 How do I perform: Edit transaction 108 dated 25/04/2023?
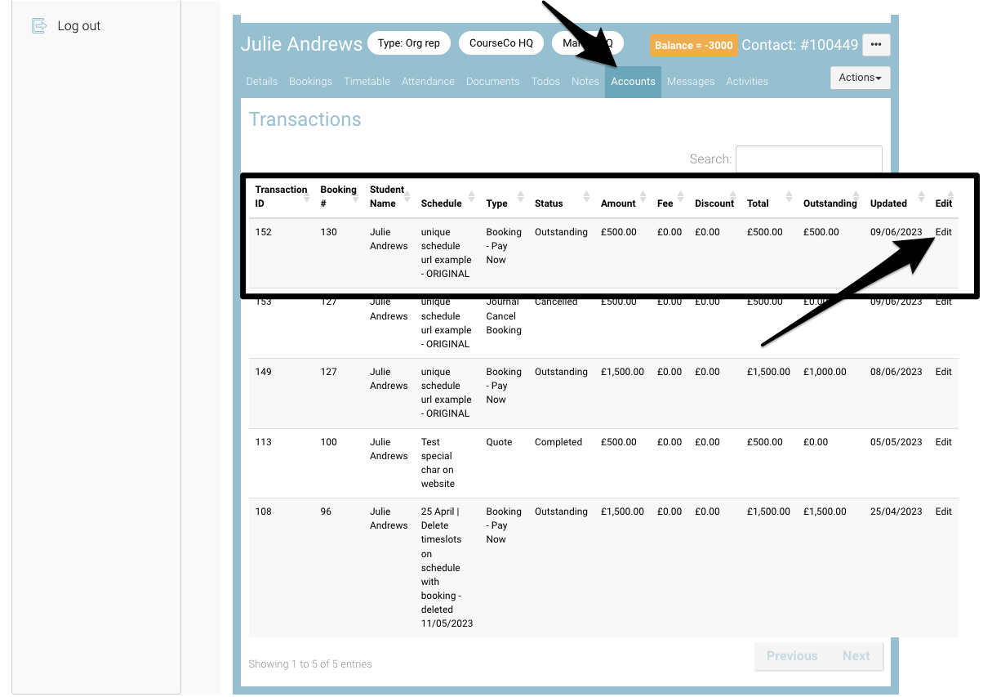943,512
